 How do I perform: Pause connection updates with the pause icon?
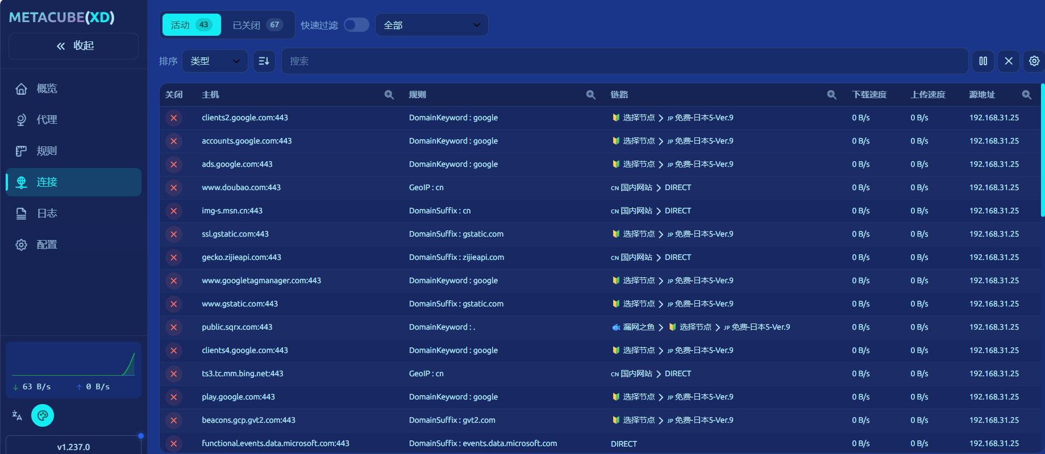point(982,61)
